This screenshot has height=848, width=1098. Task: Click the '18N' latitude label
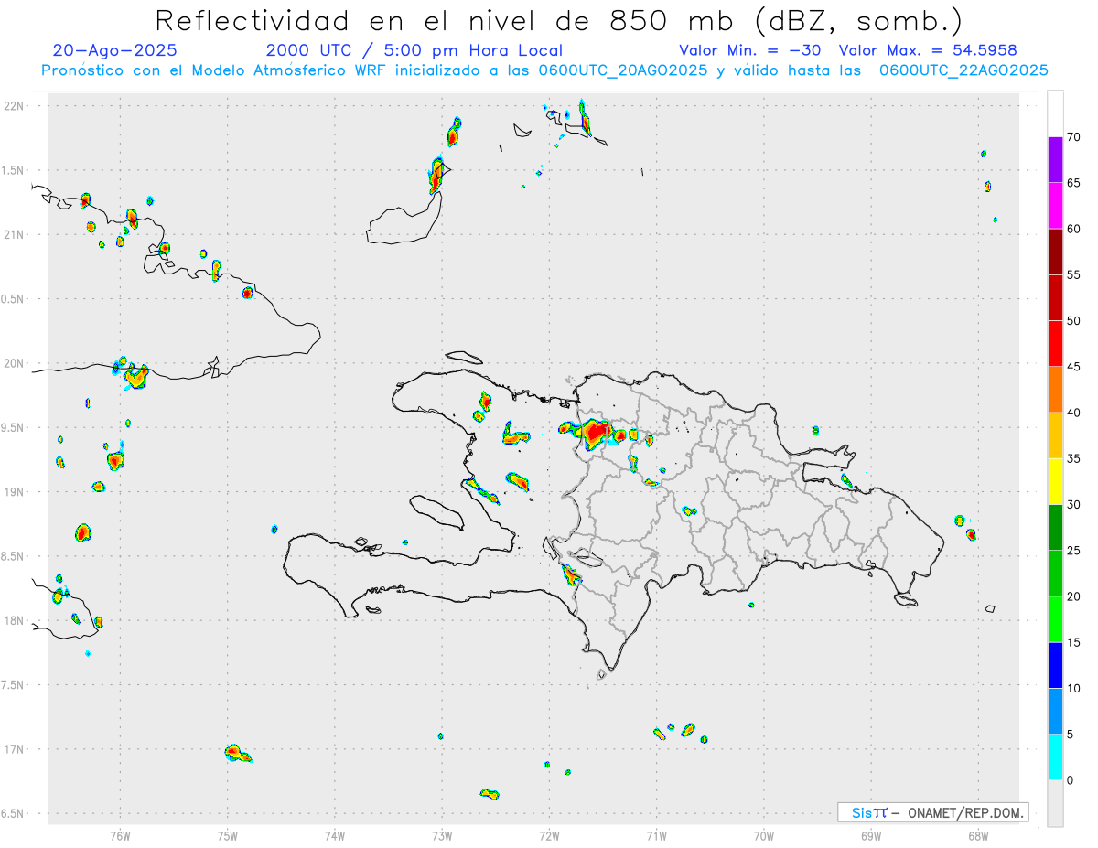(x=15, y=620)
